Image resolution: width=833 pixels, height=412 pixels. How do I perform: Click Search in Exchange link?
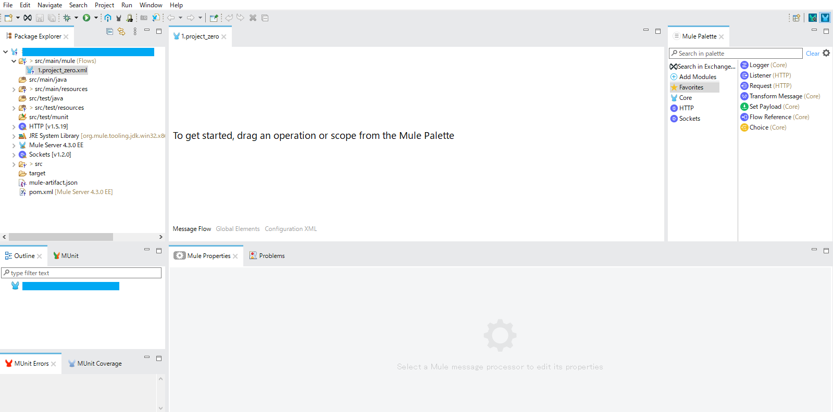[x=702, y=67]
